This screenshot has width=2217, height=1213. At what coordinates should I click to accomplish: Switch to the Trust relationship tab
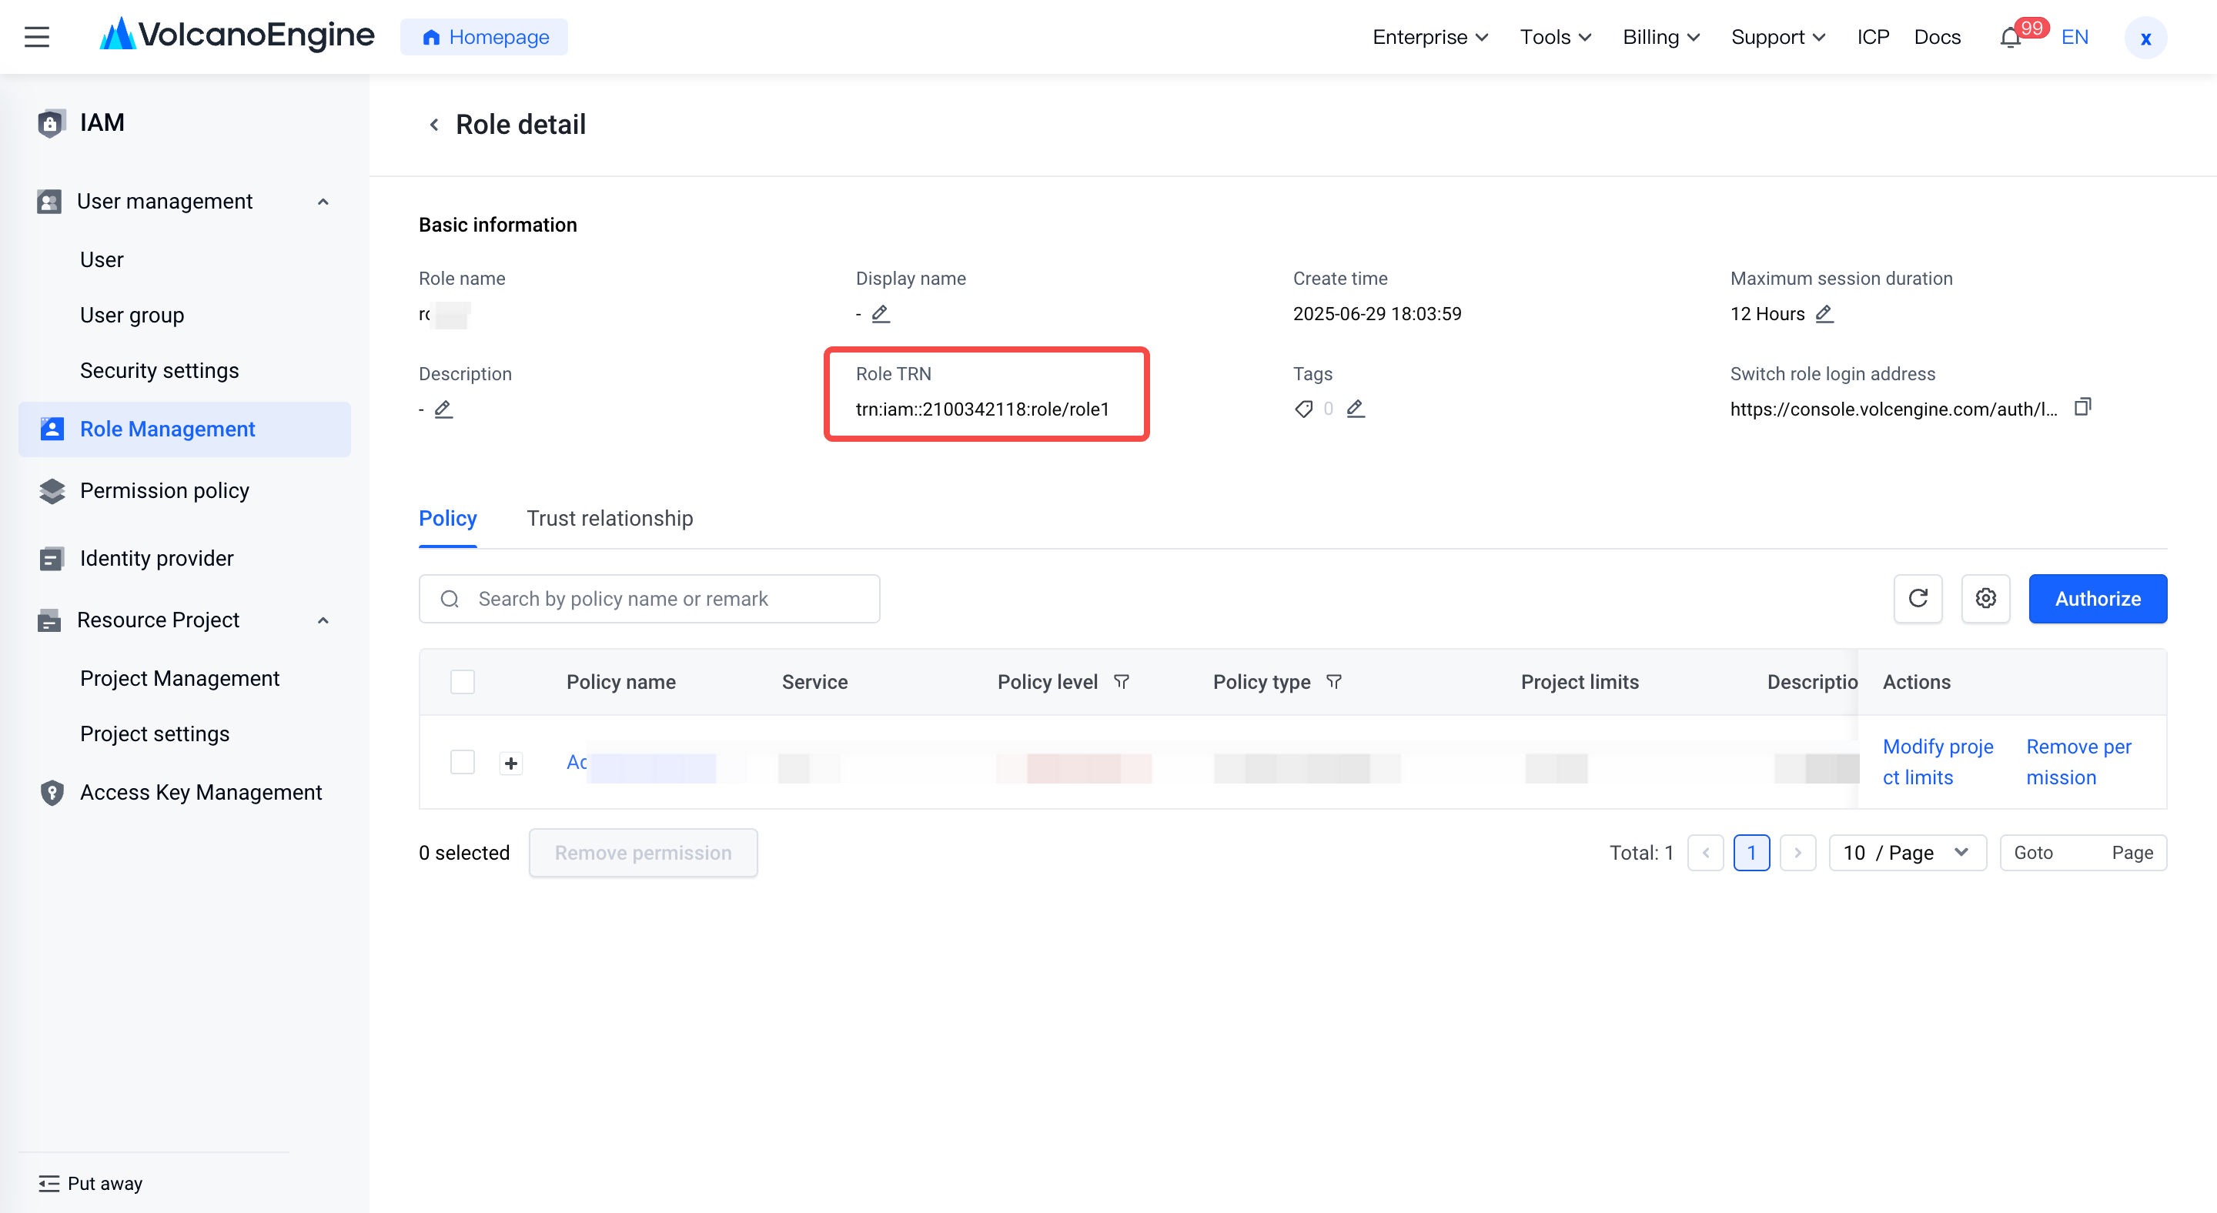(x=610, y=518)
